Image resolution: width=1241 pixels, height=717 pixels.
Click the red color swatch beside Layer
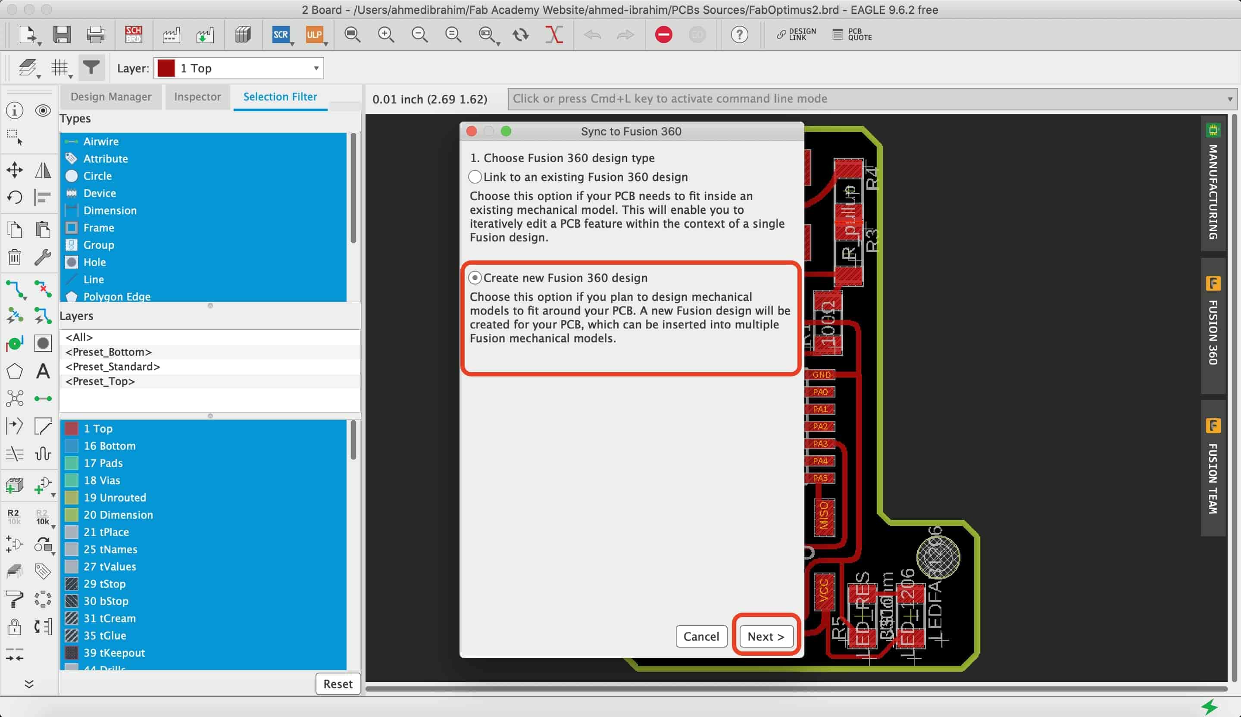coord(166,68)
